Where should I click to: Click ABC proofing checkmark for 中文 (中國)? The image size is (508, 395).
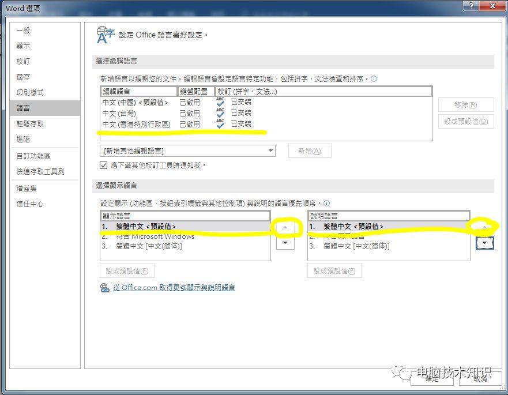[220, 102]
